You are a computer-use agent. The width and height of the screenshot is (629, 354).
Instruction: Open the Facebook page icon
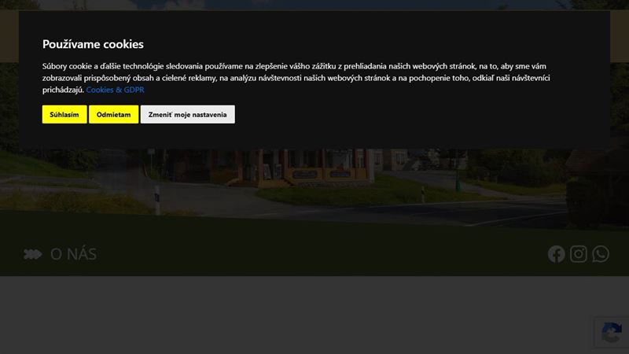click(557, 254)
